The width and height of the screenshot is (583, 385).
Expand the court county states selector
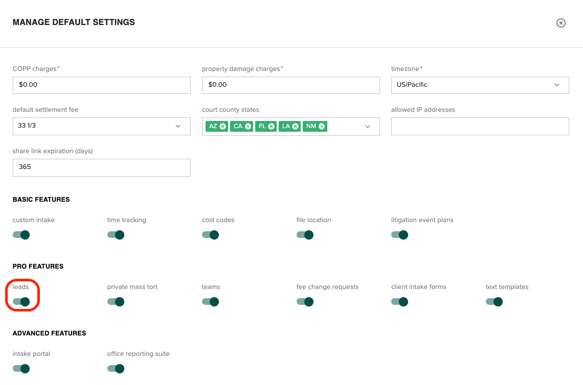coord(368,126)
